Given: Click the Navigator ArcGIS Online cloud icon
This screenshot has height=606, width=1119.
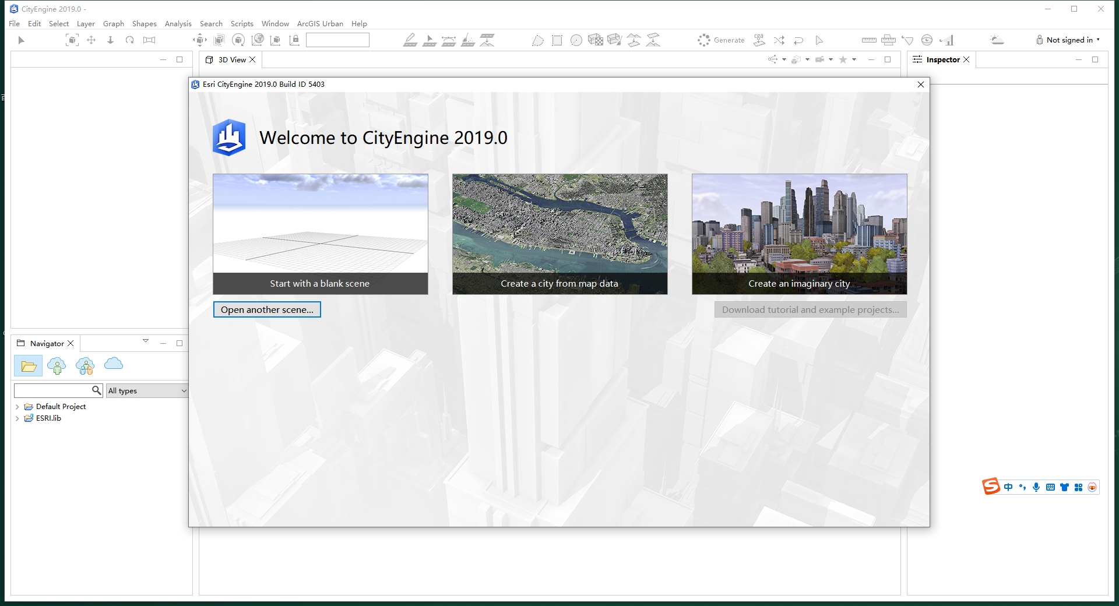Looking at the screenshot, I should point(114,364).
